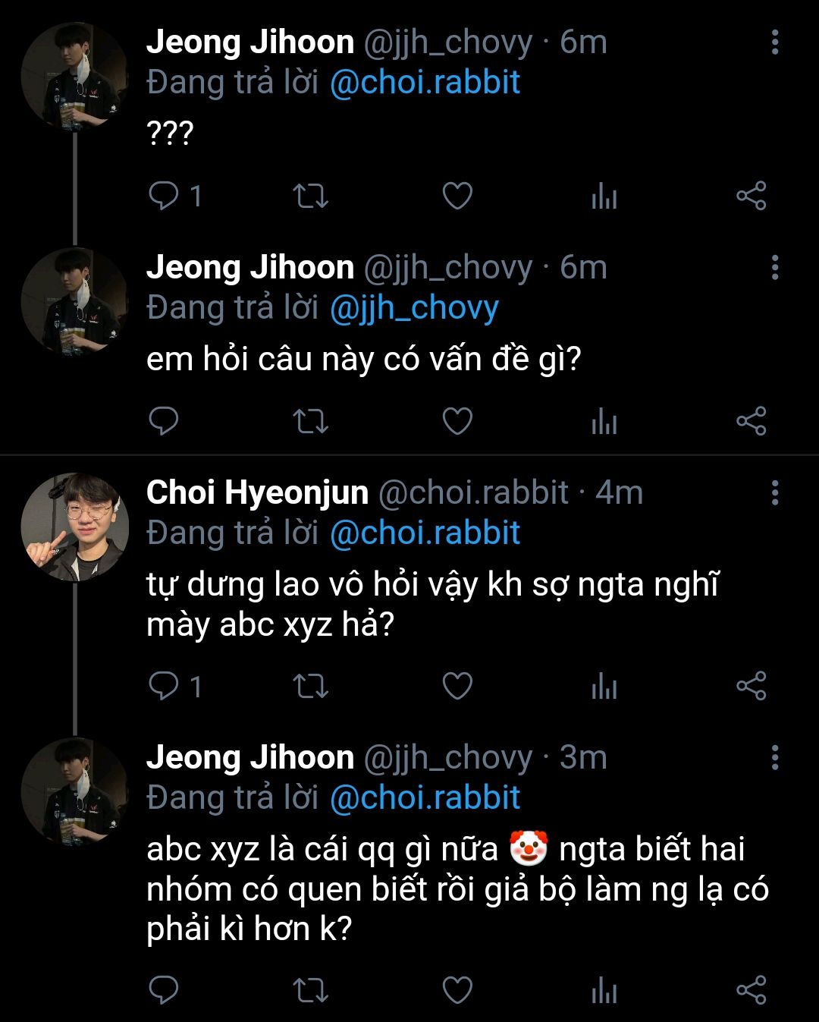Screen dimensions: 819x1022
Task: Reply to the "???" tweet
Action: (x=164, y=196)
